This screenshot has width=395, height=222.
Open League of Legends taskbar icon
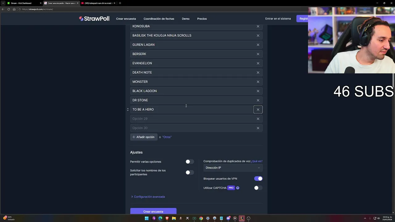coord(242,218)
